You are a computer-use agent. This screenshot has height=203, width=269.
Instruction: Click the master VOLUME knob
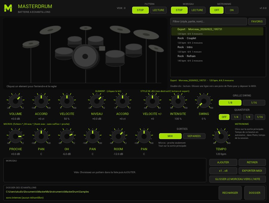tap(16, 101)
